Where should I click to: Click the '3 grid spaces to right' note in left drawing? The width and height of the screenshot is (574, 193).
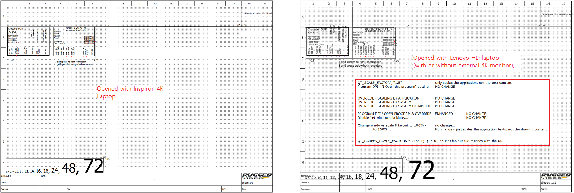tap(71, 62)
